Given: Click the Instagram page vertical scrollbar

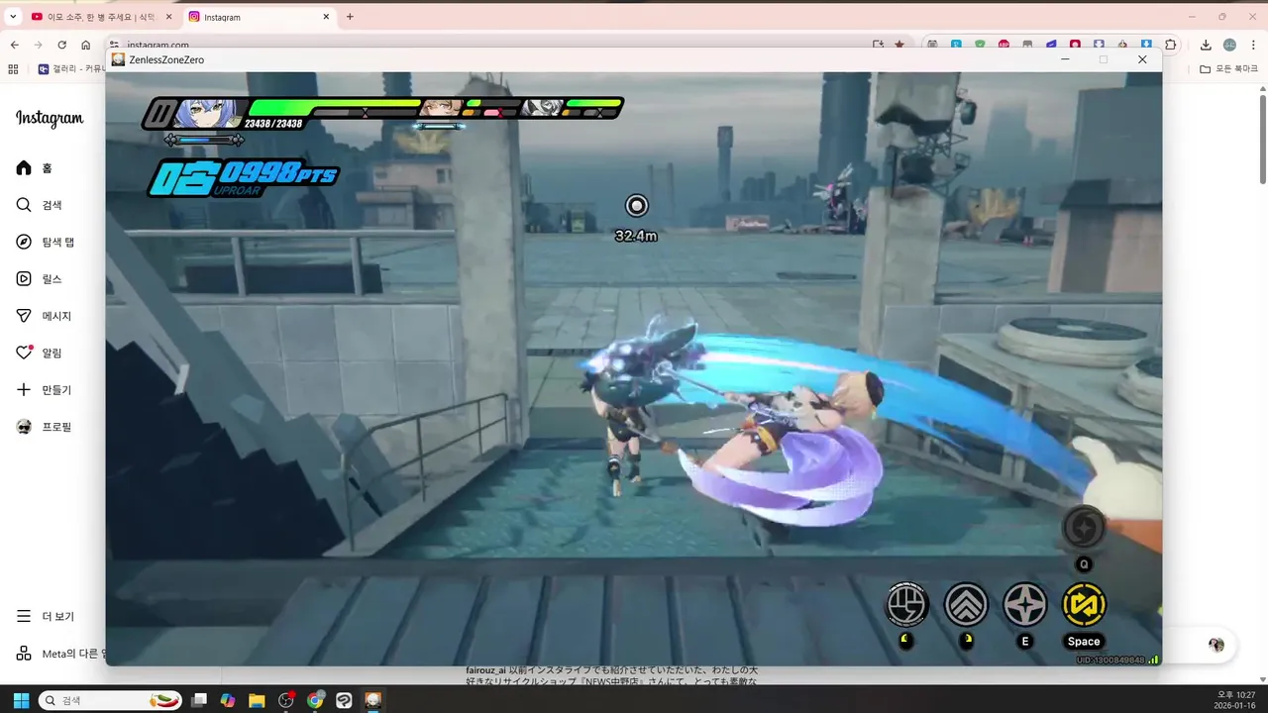Looking at the screenshot, I should coord(1262,139).
